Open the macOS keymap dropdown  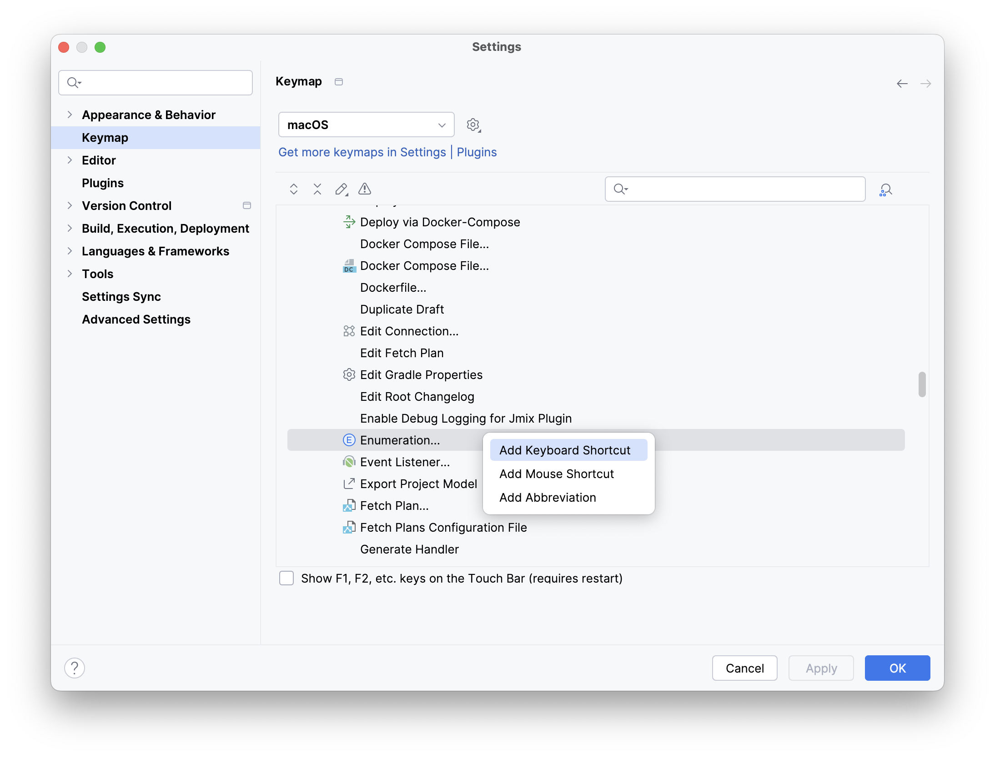coord(366,125)
